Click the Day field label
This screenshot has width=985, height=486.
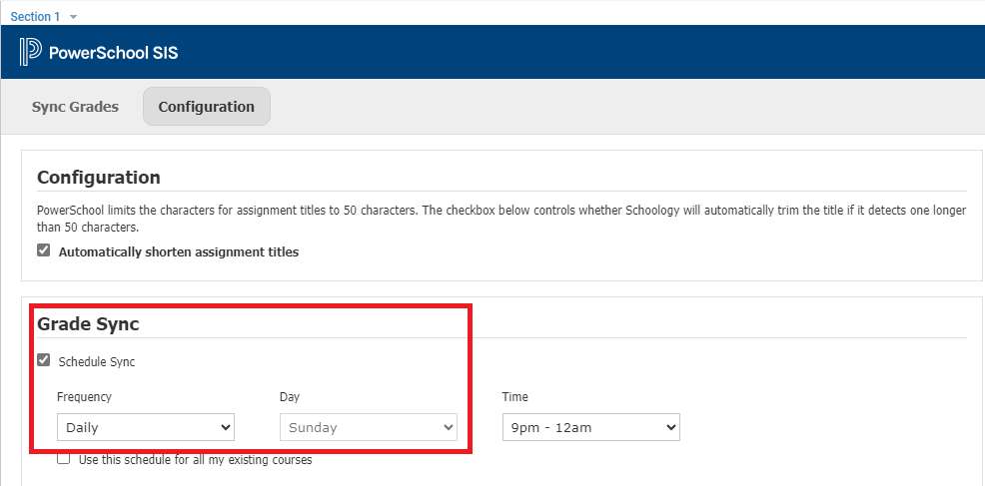(x=290, y=397)
